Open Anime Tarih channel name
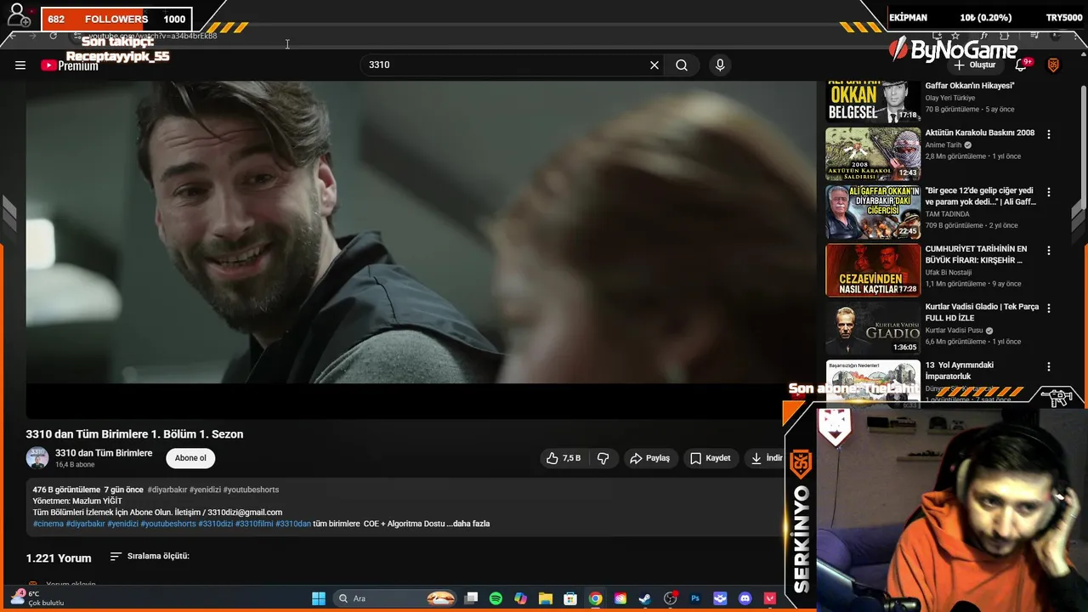Image resolution: width=1088 pixels, height=612 pixels. click(x=943, y=145)
